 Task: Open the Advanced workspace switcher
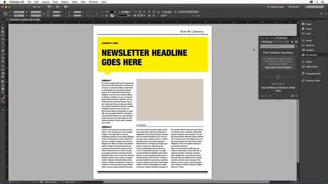pos(295,7)
